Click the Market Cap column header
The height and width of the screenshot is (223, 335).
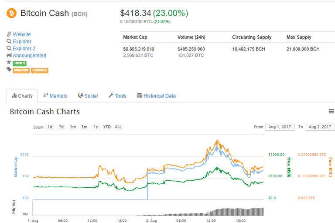135,37
